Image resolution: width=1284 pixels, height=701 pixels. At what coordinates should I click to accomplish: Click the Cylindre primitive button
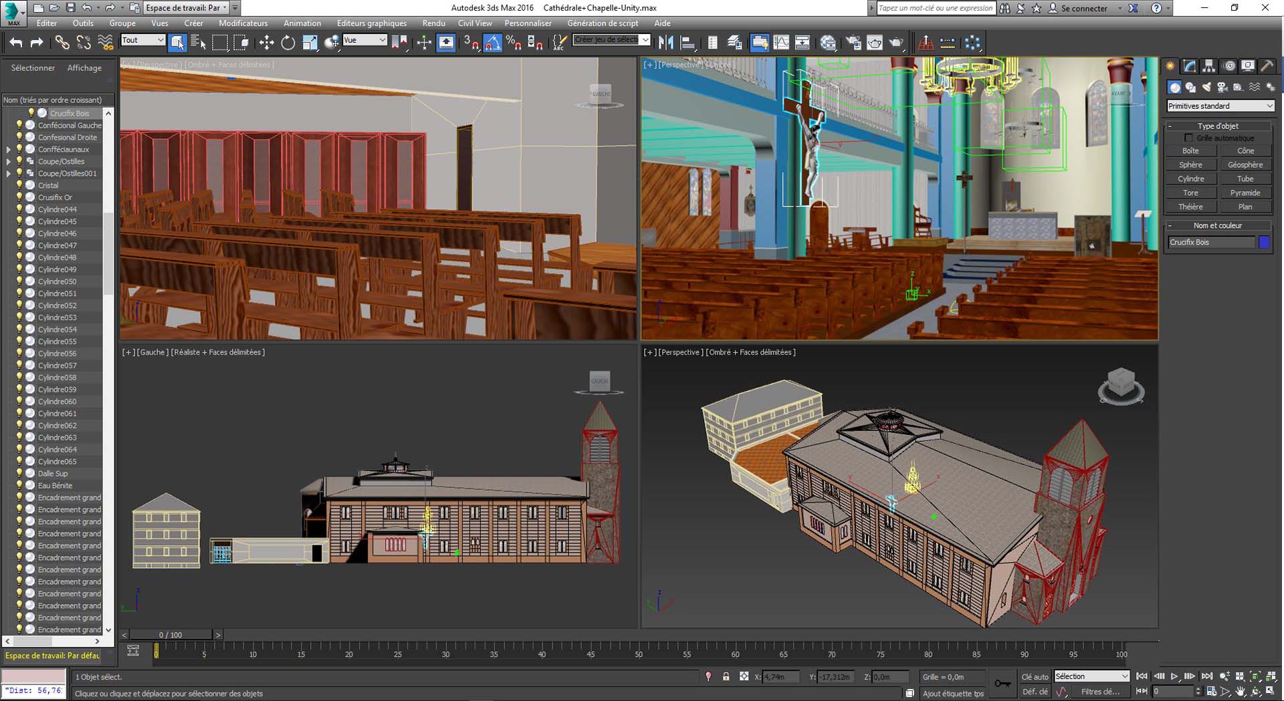(1190, 178)
